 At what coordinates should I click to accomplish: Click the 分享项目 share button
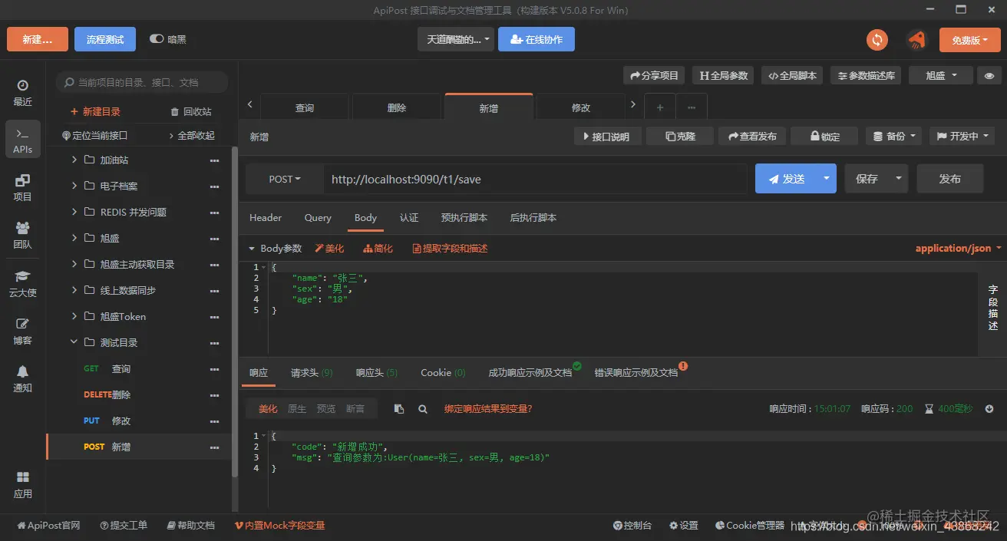655,75
